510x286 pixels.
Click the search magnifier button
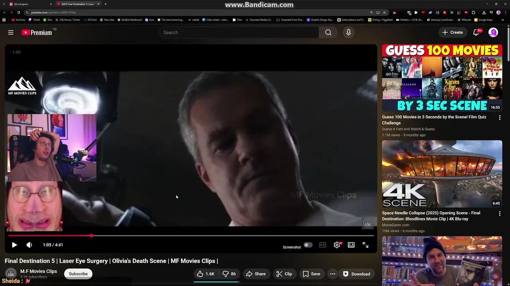(x=328, y=33)
